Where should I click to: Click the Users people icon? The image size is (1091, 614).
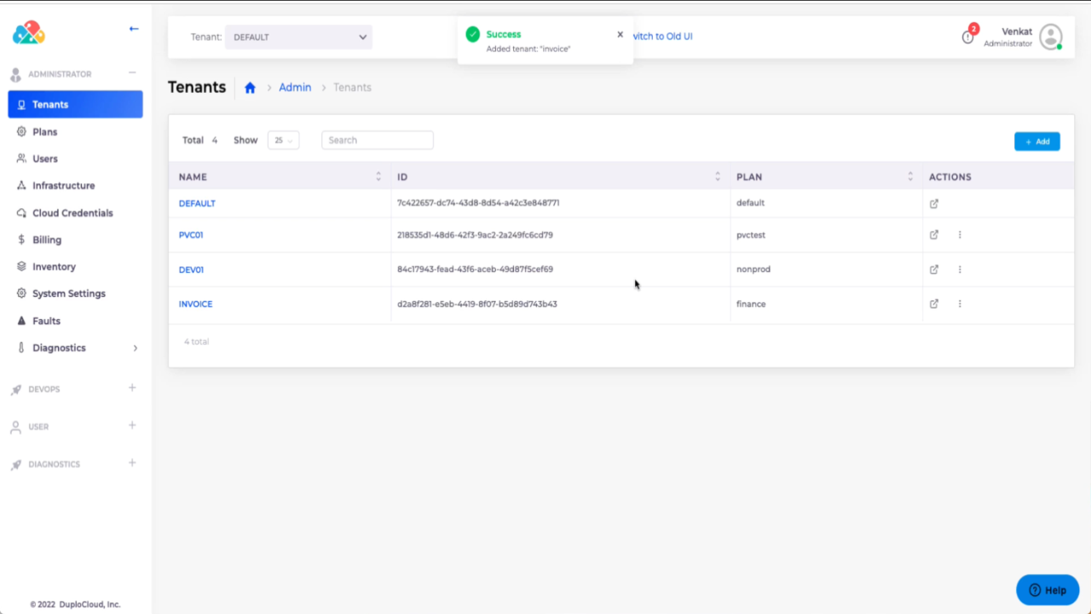click(22, 159)
